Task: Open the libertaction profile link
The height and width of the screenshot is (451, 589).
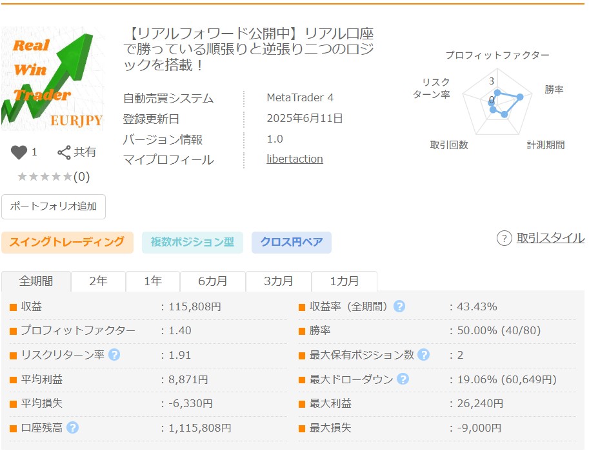Action: pos(295,159)
